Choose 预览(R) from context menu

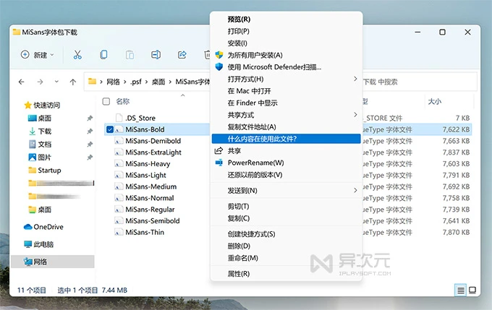tap(287, 19)
